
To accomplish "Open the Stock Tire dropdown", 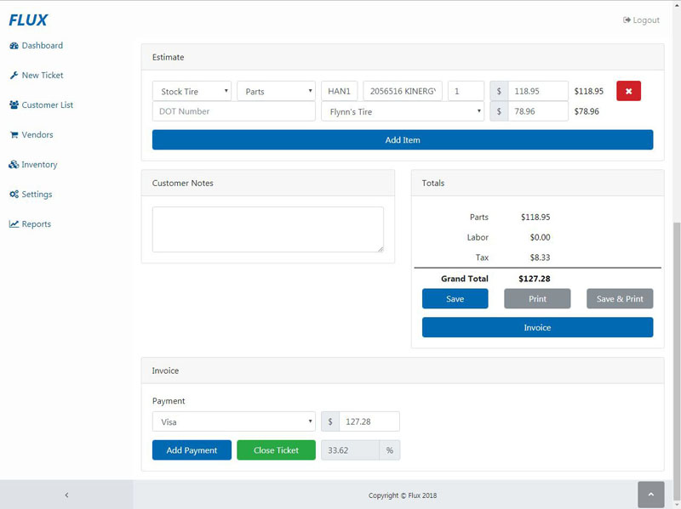I will (x=192, y=91).
